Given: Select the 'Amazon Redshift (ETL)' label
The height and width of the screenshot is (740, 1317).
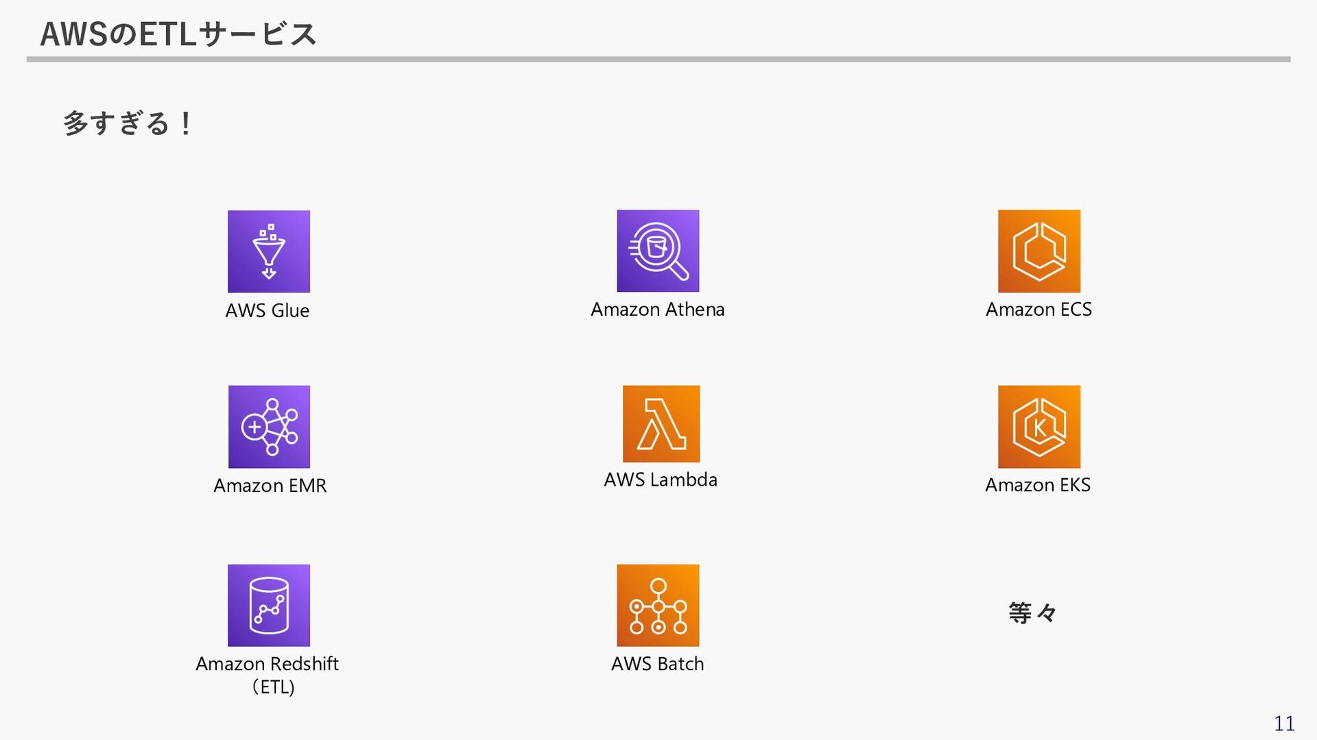Looking at the screenshot, I should pyautogui.click(x=268, y=675).
